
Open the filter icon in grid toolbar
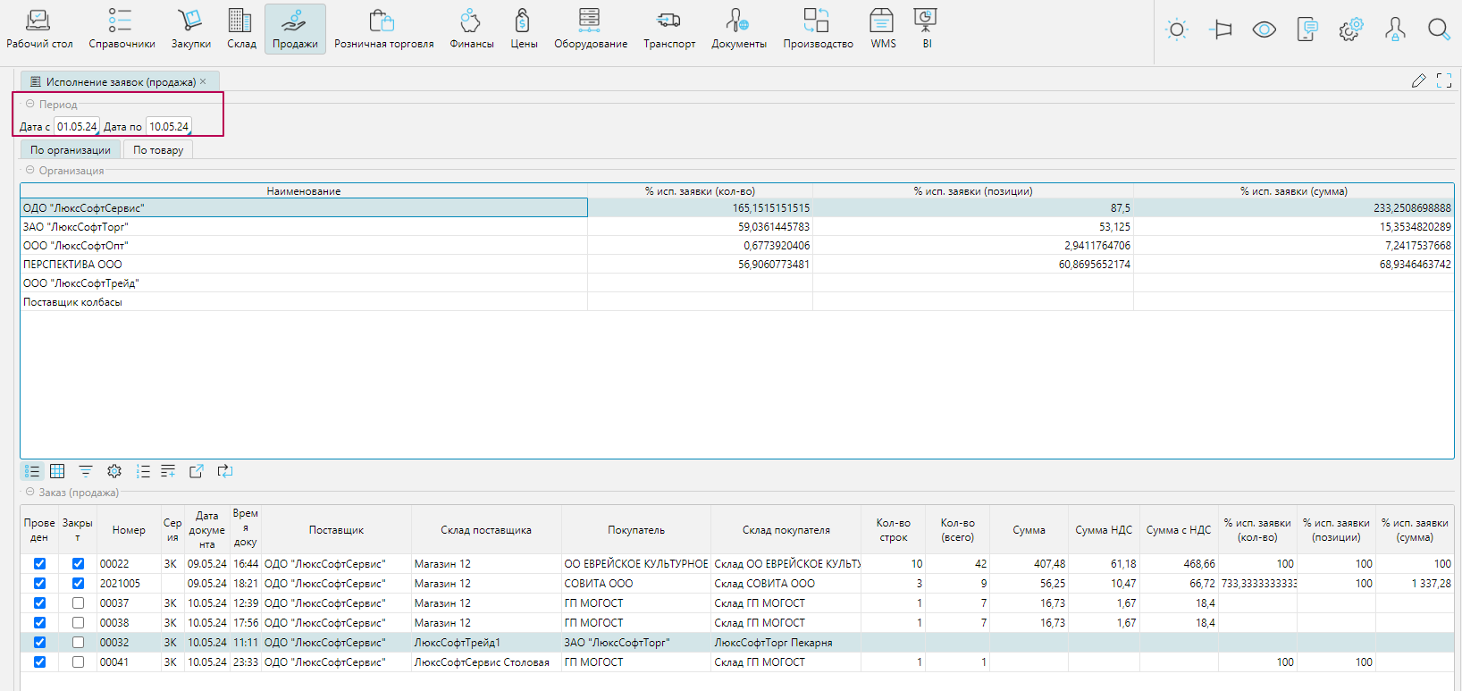86,471
